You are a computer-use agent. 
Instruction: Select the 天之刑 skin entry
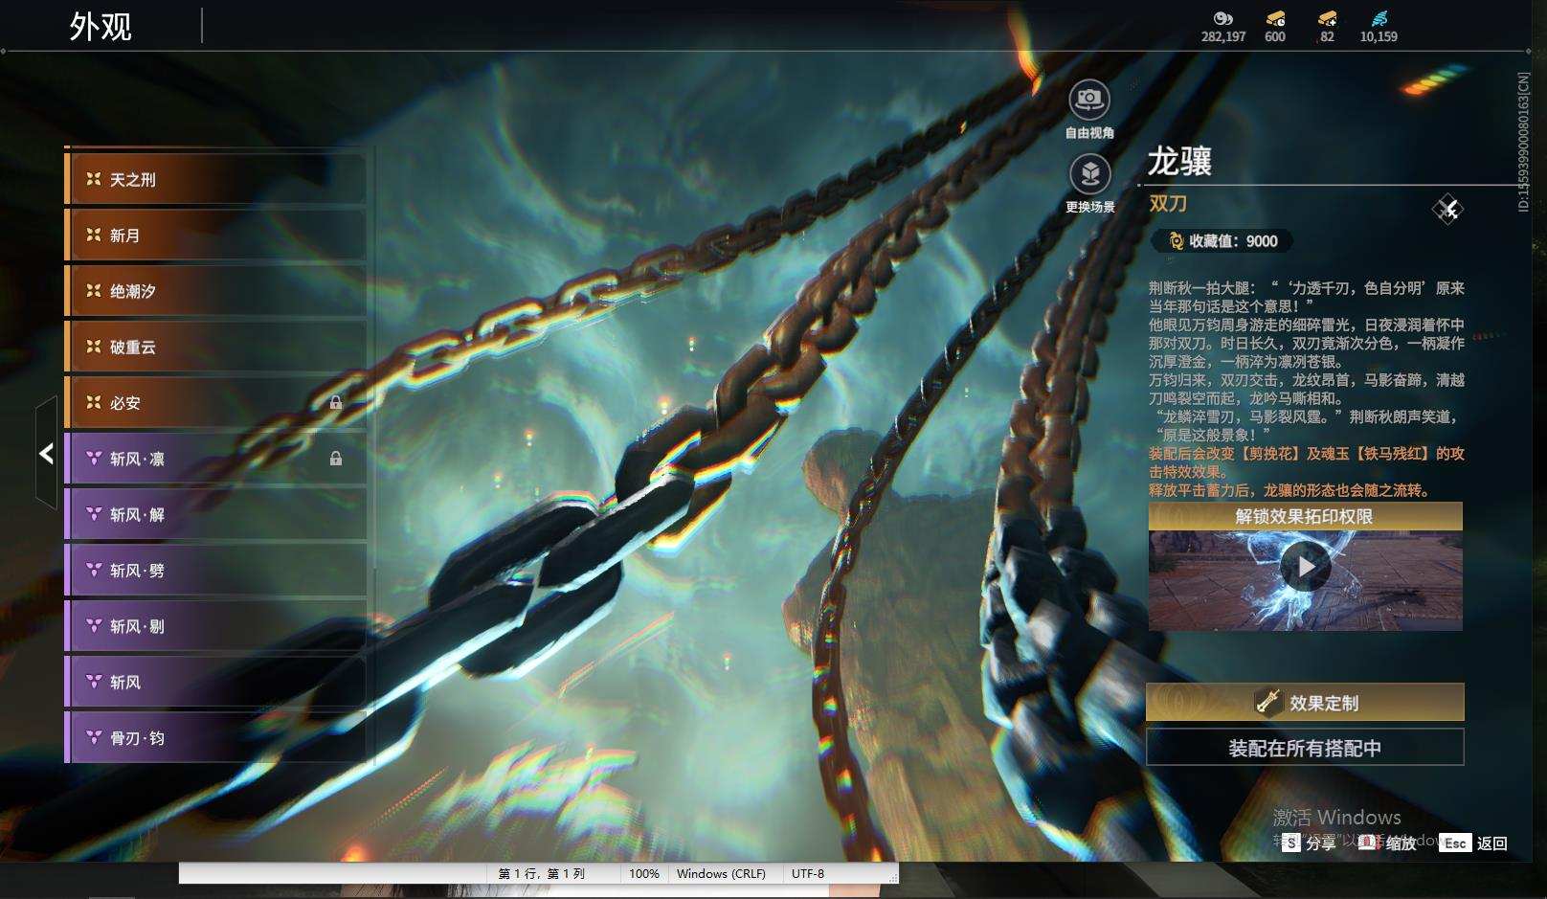pyautogui.click(x=215, y=179)
